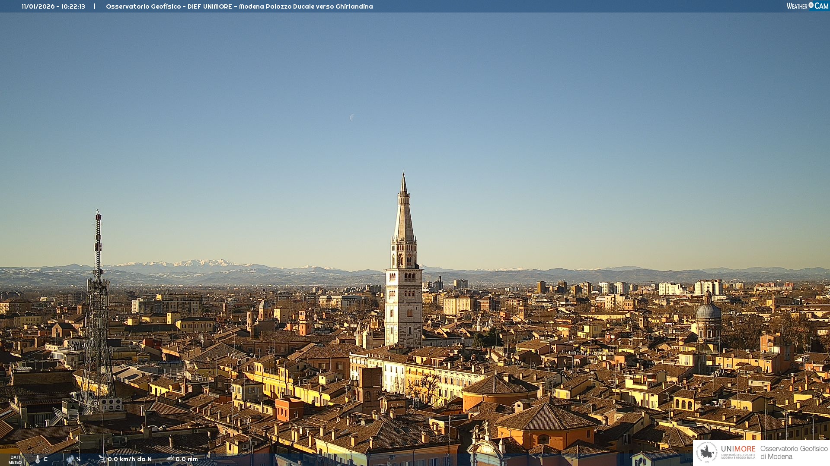
Task: Click the wind speed 0.0 km/h reading
Action: pyautogui.click(x=130, y=459)
